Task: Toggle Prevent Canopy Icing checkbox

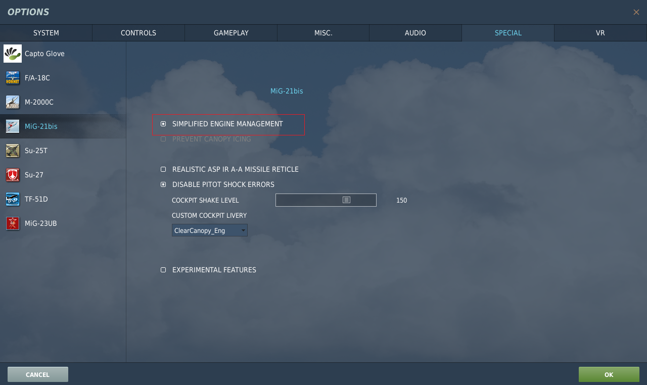Action: click(x=163, y=139)
